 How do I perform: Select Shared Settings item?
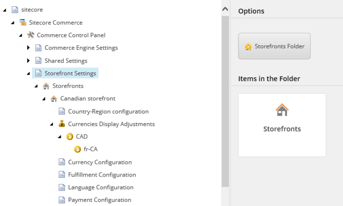(x=66, y=61)
